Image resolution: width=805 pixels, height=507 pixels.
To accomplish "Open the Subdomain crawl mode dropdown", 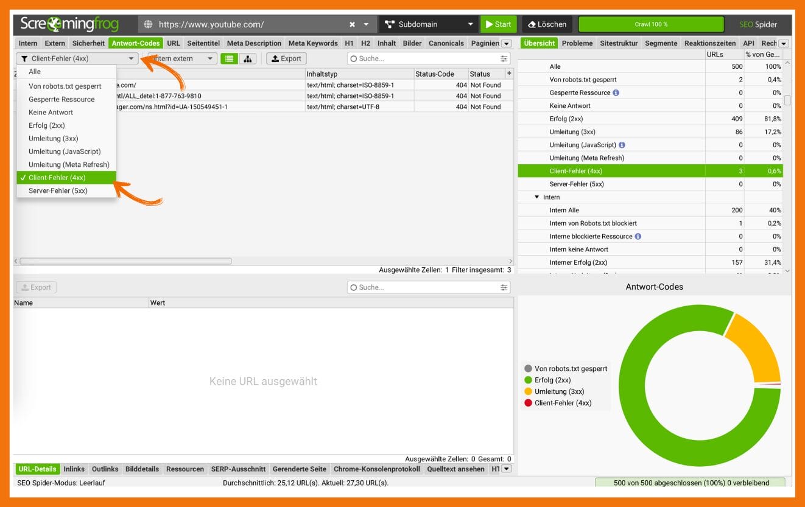I will point(428,24).
